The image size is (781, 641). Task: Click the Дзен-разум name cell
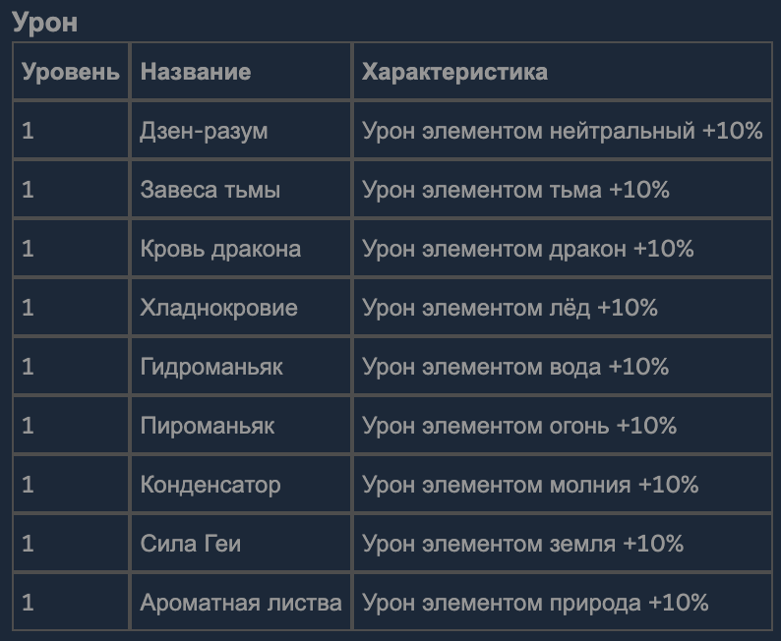[241, 131]
